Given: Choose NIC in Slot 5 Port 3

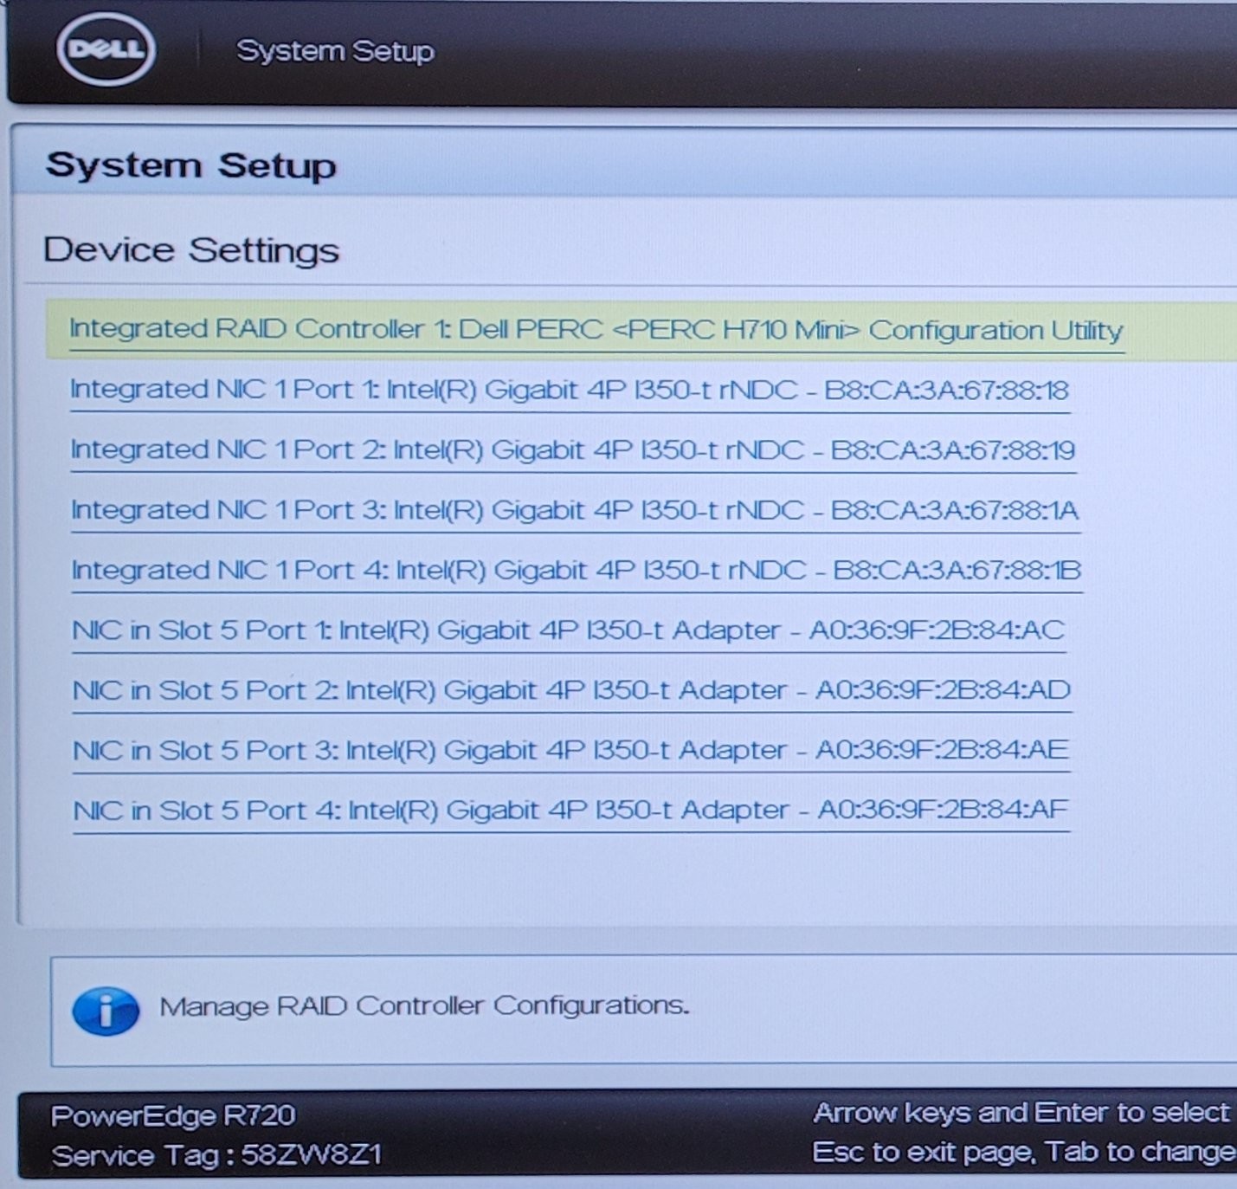Looking at the screenshot, I should click(571, 750).
